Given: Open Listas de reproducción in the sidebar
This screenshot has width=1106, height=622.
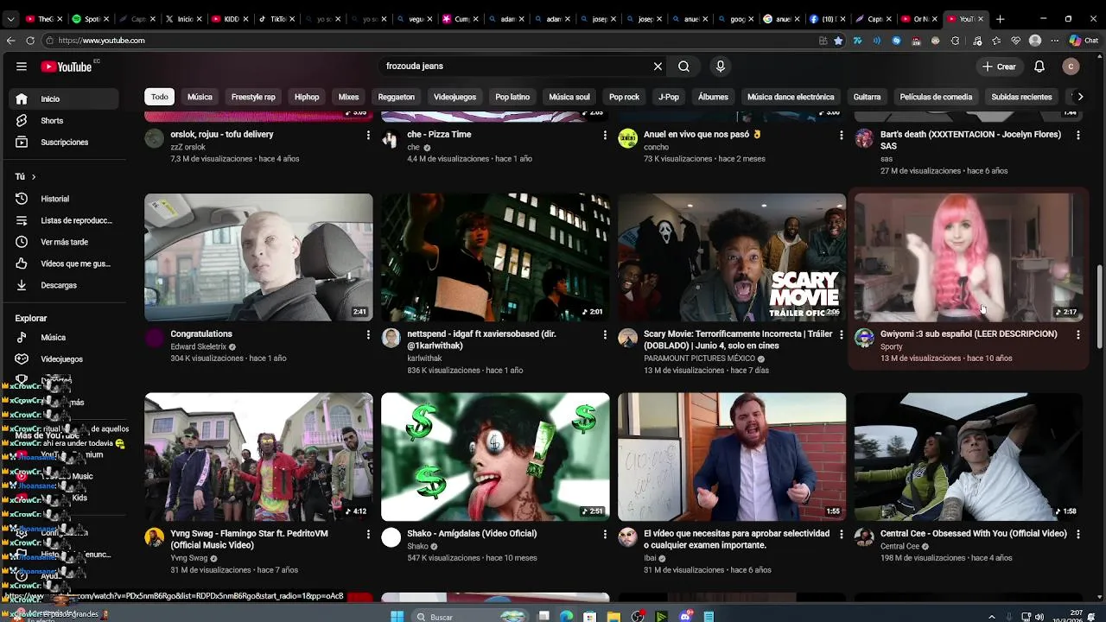Looking at the screenshot, I should pos(62,220).
